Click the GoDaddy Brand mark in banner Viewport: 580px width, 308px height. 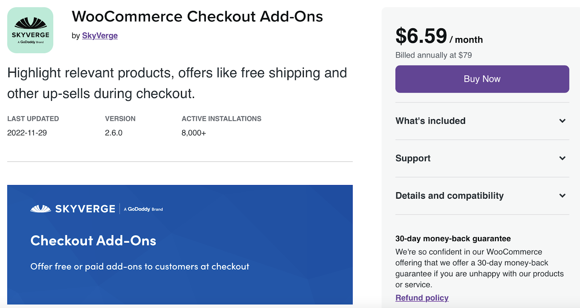144,209
